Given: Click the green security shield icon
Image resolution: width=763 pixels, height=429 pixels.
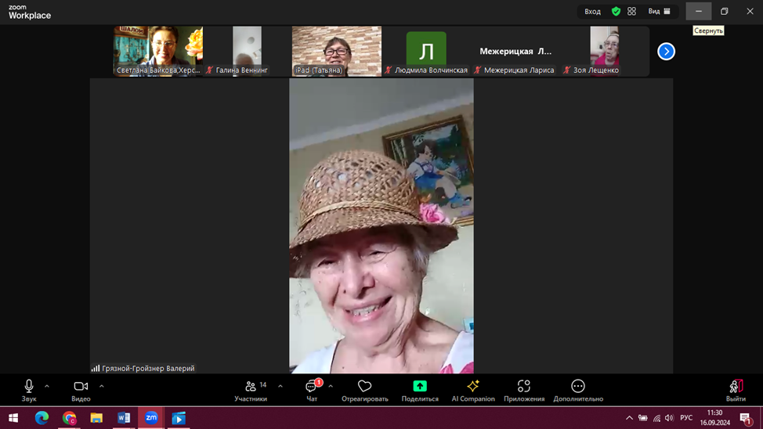Looking at the screenshot, I should (x=616, y=12).
